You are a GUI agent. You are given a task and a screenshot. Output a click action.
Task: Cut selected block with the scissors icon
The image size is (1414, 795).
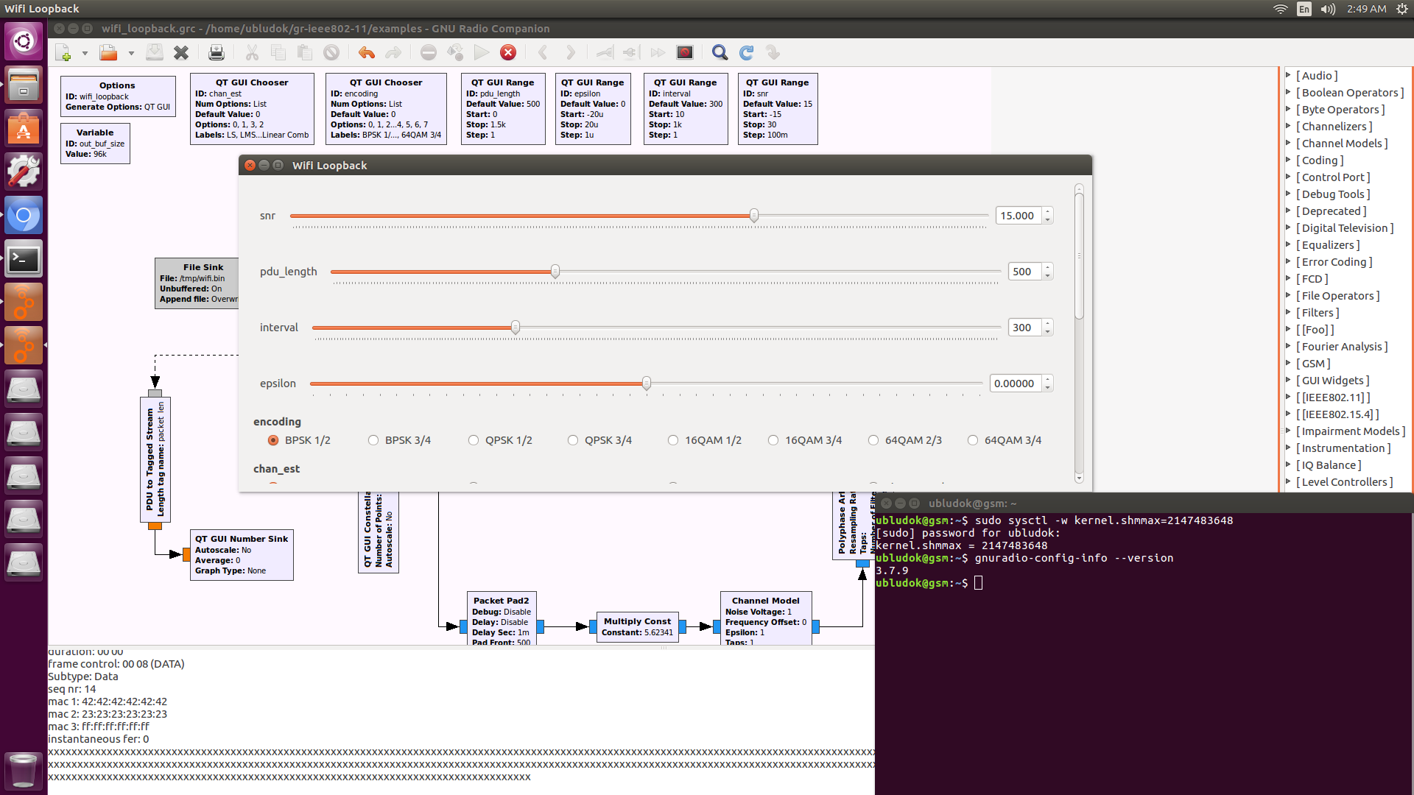point(252,52)
